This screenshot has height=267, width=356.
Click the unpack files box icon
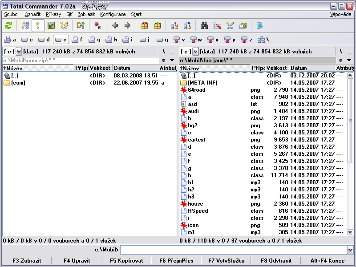click(158, 25)
